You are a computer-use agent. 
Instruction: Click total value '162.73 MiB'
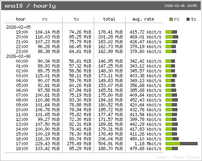(110, 47)
